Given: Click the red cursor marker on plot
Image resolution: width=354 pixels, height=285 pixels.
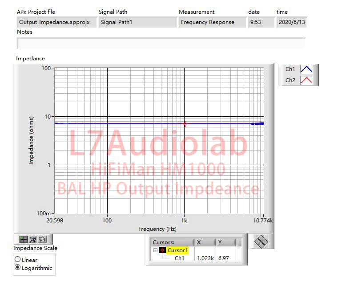Looking at the screenshot, I should (185, 124).
